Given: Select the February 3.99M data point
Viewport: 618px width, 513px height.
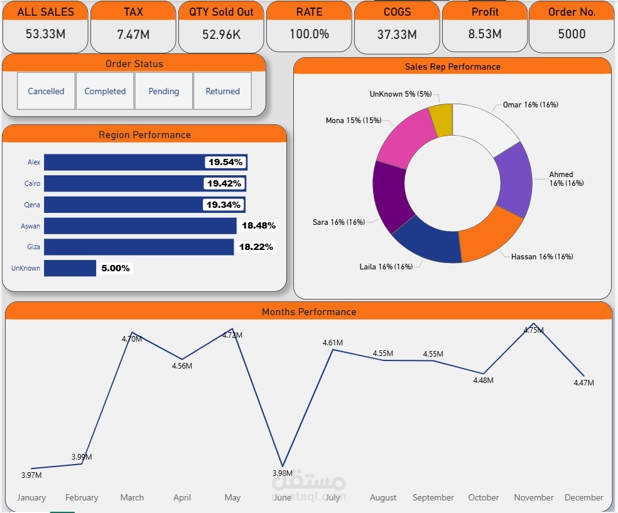Looking at the screenshot, I should 82,464.
